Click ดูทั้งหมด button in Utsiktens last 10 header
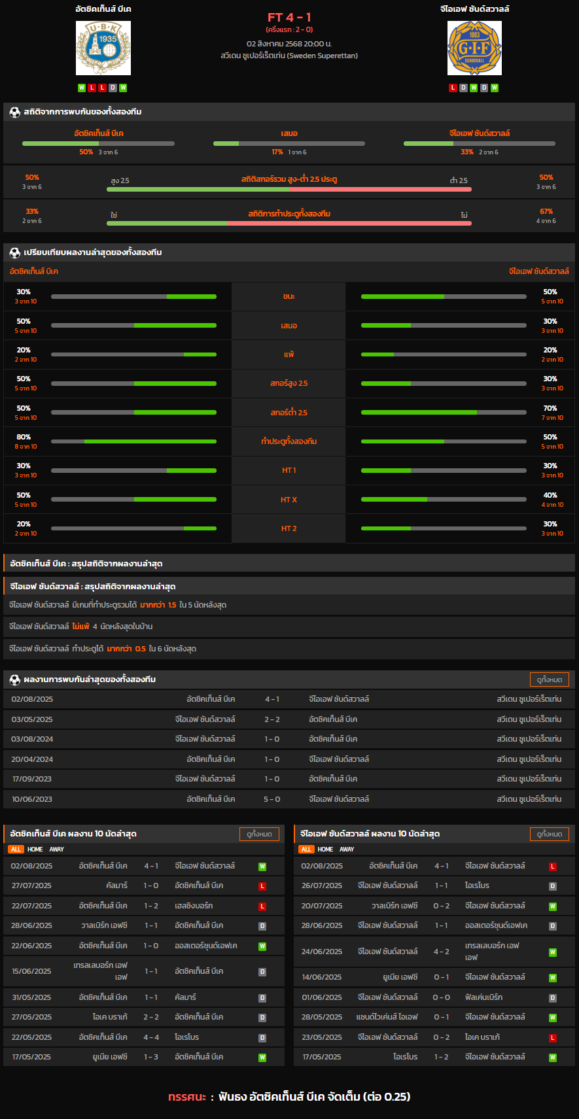The image size is (579, 1119). click(260, 834)
